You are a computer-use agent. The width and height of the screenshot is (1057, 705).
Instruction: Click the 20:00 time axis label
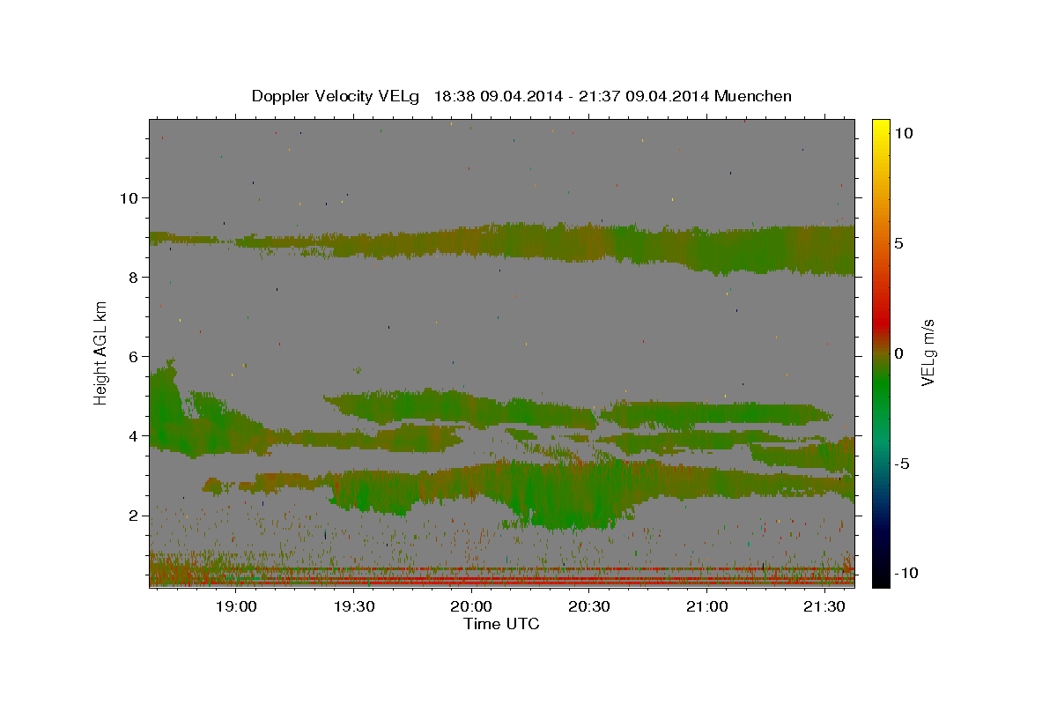click(x=471, y=607)
